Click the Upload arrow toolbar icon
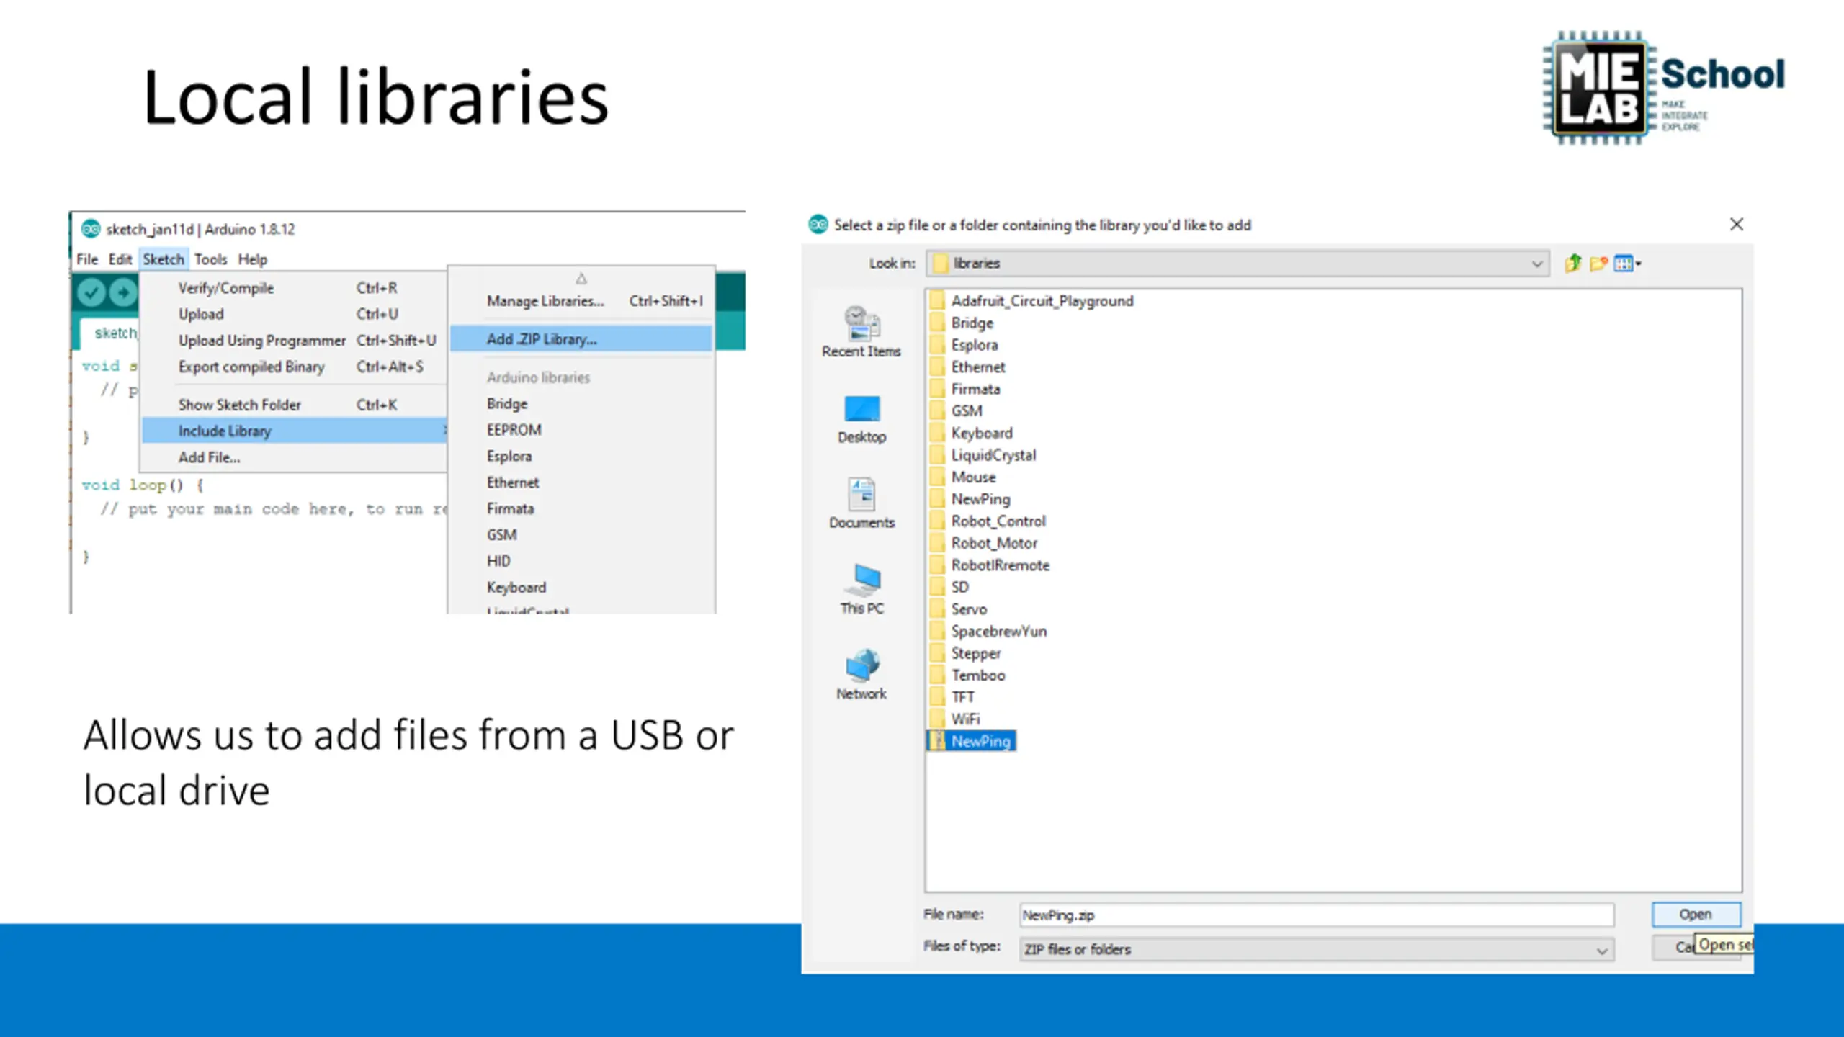 tap(123, 292)
